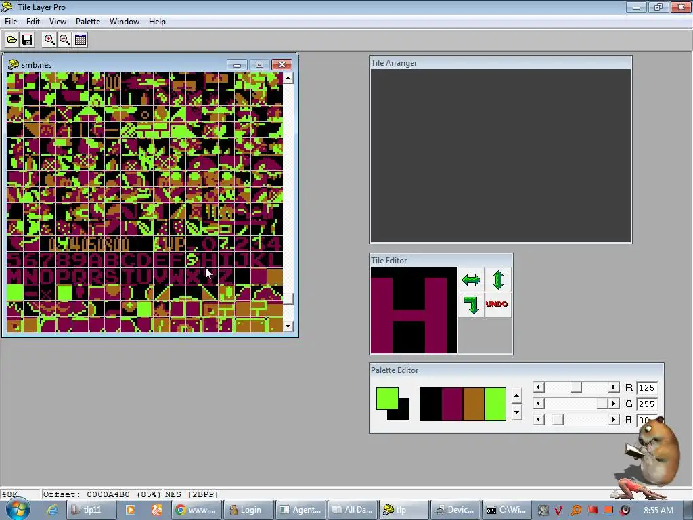
Task: Zoom in using the plus magnifier icon
Action: point(49,40)
